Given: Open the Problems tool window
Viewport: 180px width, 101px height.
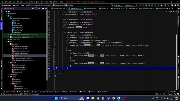Looking at the screenshot, I should [73, 92].
